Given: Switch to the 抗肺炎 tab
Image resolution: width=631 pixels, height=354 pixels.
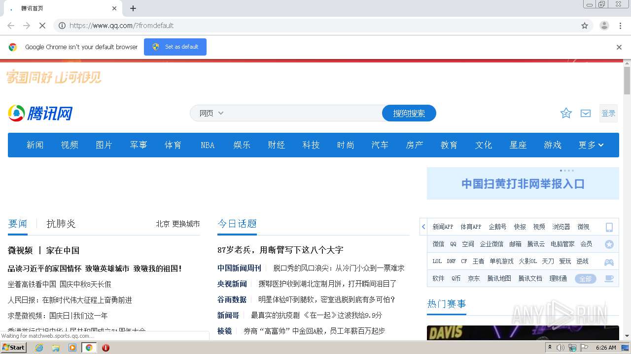Looking at the screenshot, I should click(61, 224).
